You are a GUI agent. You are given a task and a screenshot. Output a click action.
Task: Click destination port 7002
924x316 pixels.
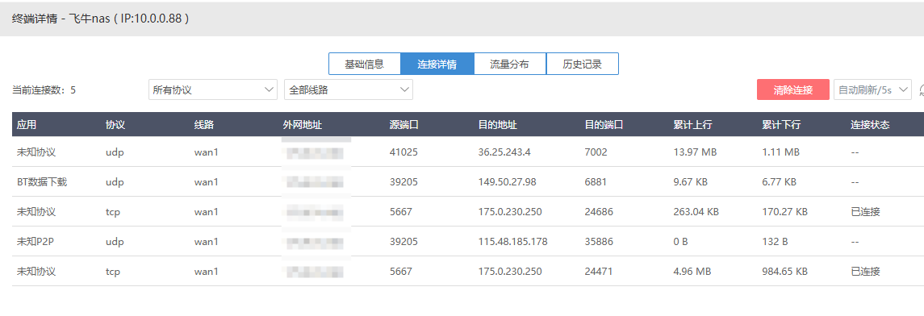click(x=596, y=152)
